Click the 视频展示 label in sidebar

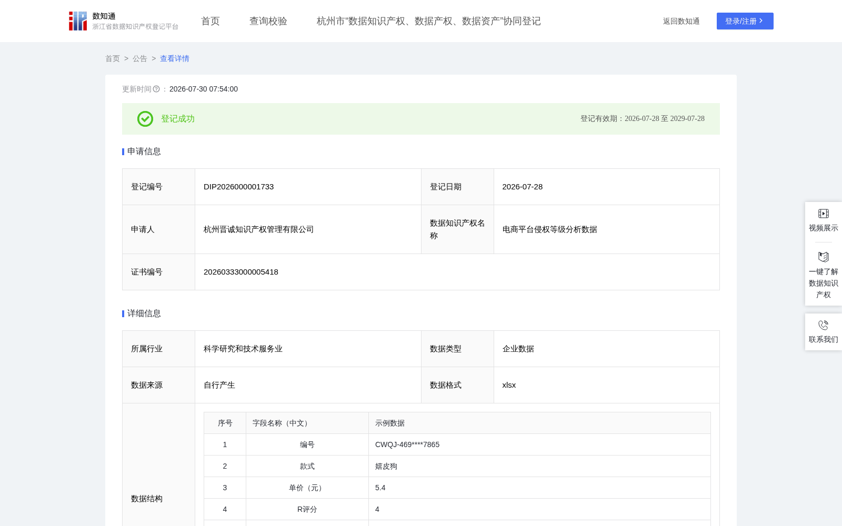(824, 228)
